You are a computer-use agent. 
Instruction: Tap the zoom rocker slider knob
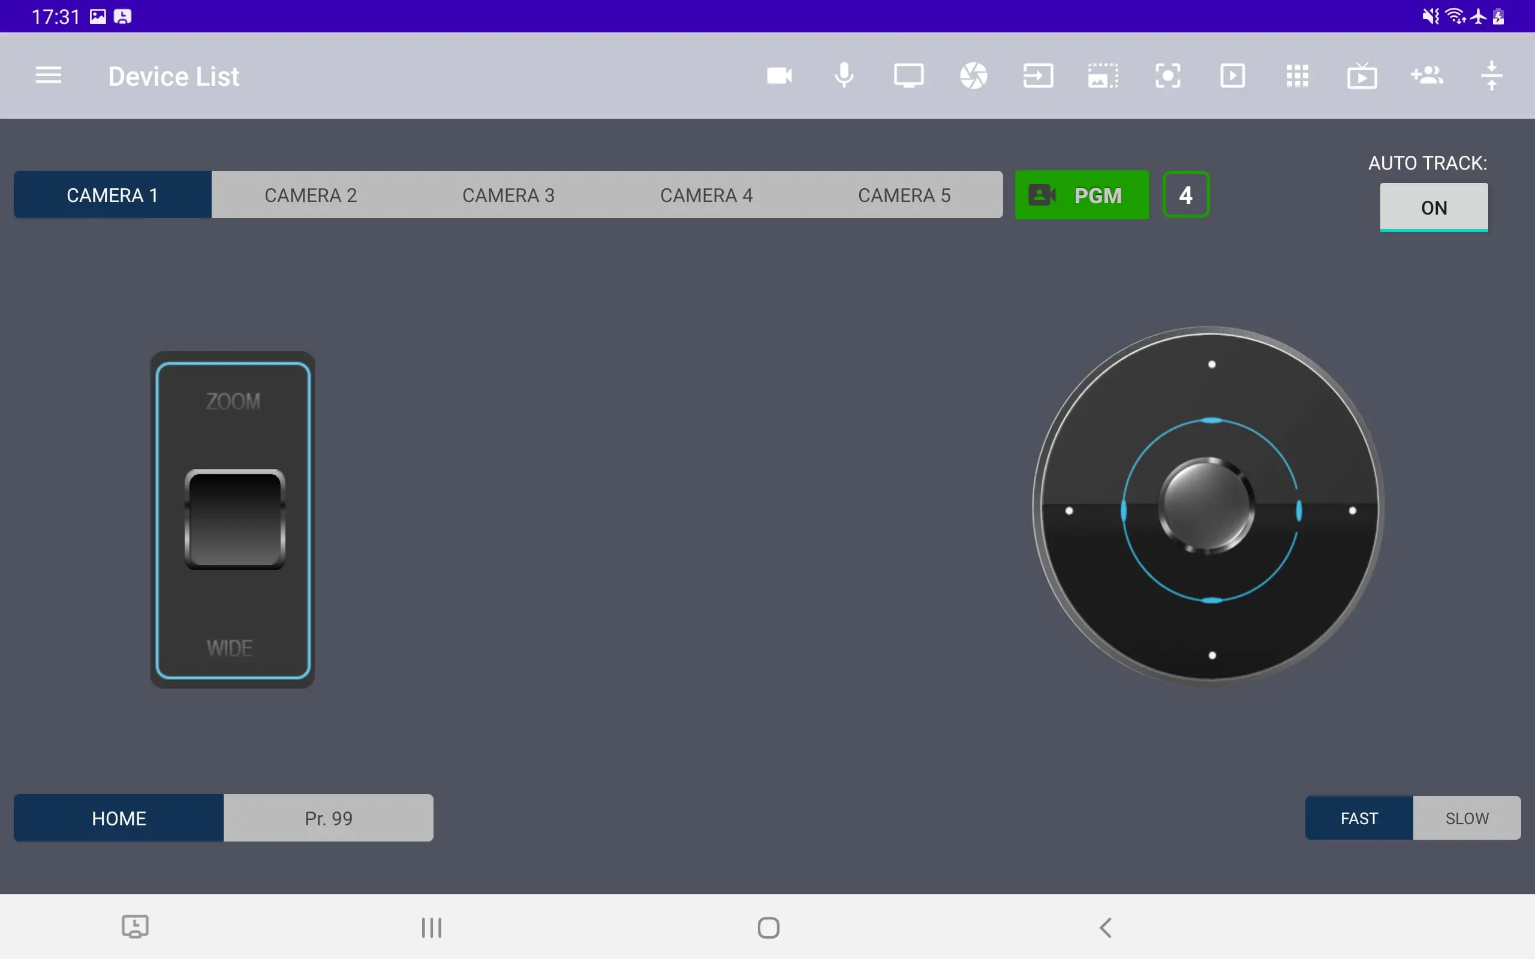[x=234, y=520]
